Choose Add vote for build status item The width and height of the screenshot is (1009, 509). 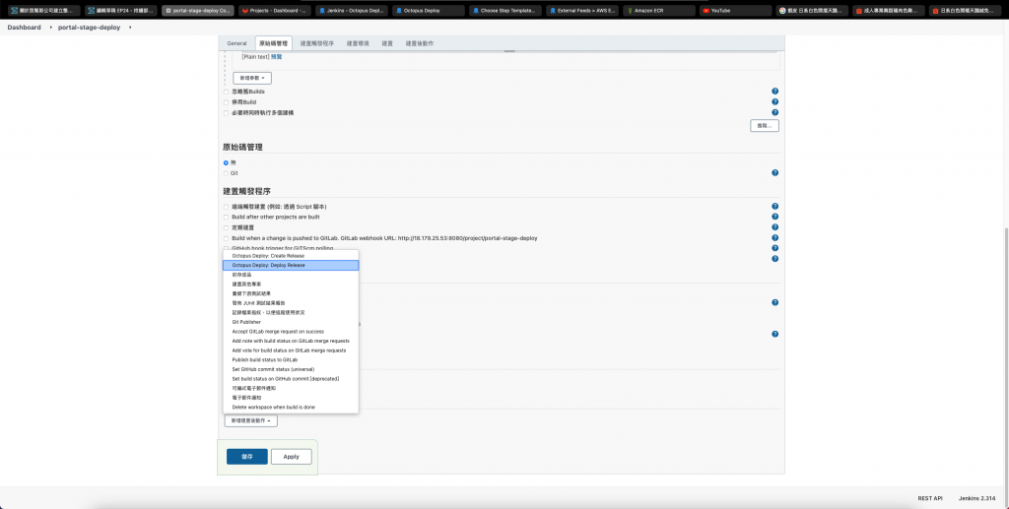[291, 350]
